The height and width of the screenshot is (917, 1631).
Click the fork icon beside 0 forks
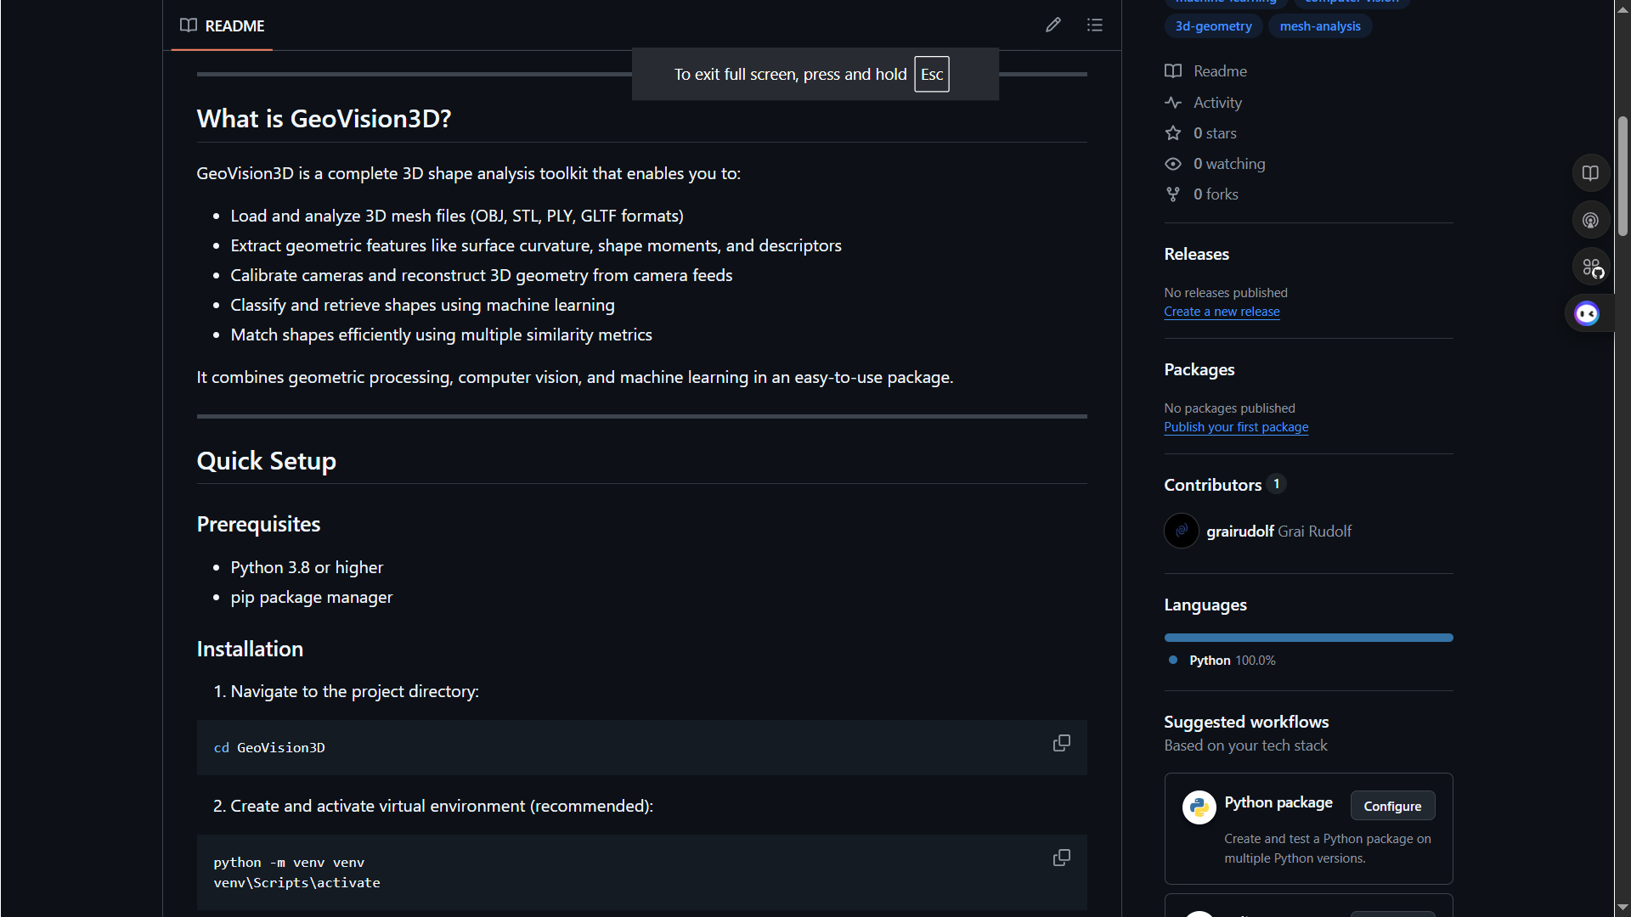[1173, 194]
